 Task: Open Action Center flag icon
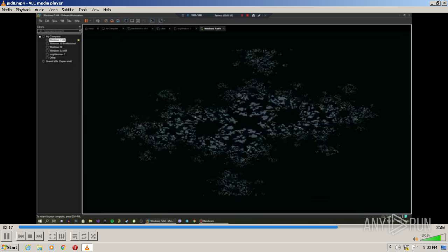click(415, 247)
